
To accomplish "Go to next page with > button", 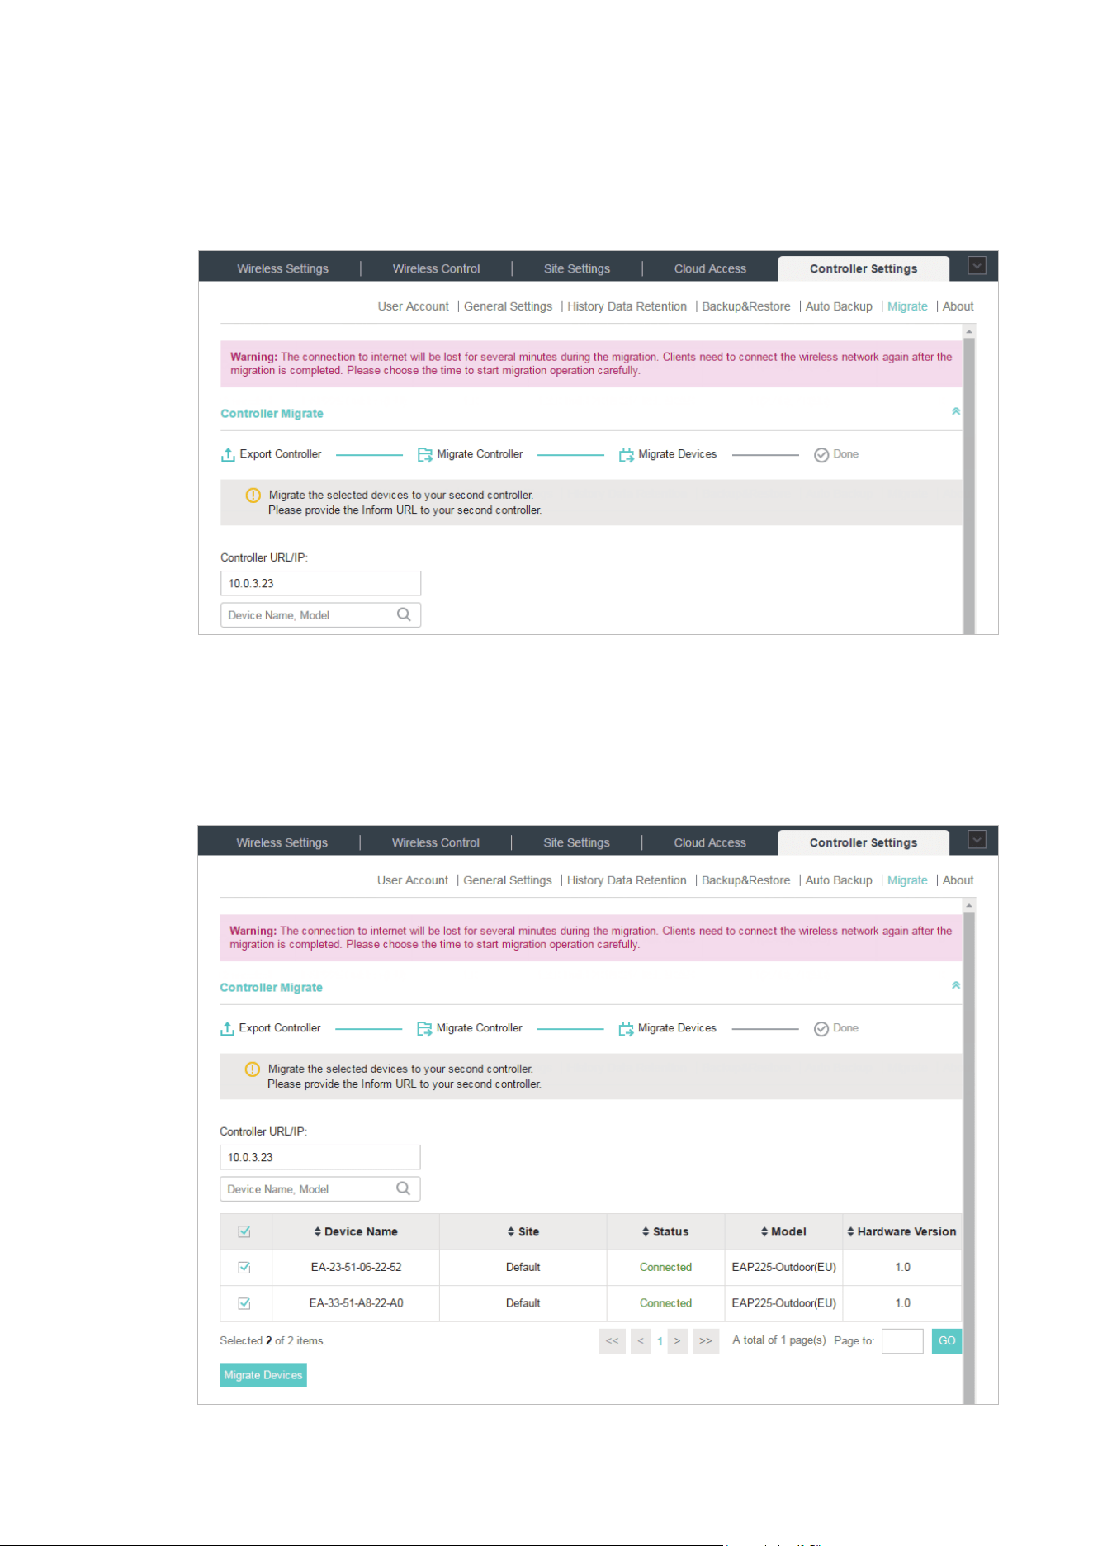I will click(677, 1340).
